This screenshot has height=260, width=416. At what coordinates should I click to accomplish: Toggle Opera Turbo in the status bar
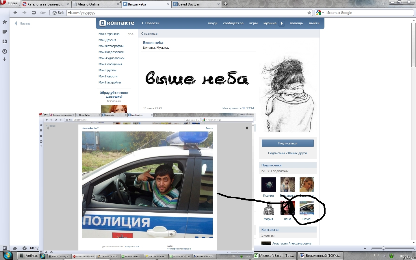pyautogui.click(x=25, y=248)
